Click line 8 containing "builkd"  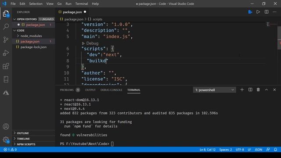(97, 61)
